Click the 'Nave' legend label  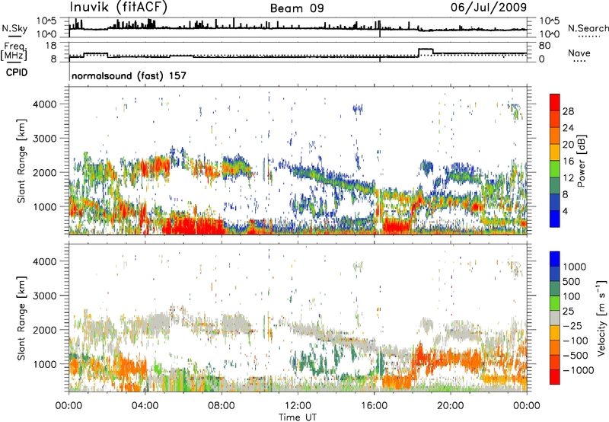click(x=579, y=53)
